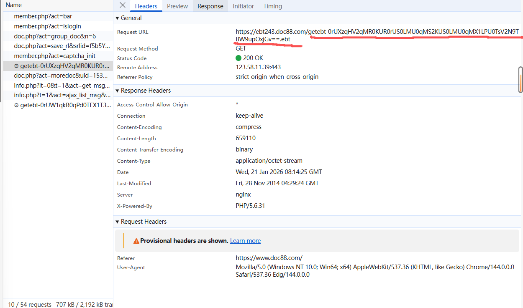Click gear icon beside selected getebt-0rUXzqHV request
The height and width of the screenshot is (308, 523).
tap(16, 66)
